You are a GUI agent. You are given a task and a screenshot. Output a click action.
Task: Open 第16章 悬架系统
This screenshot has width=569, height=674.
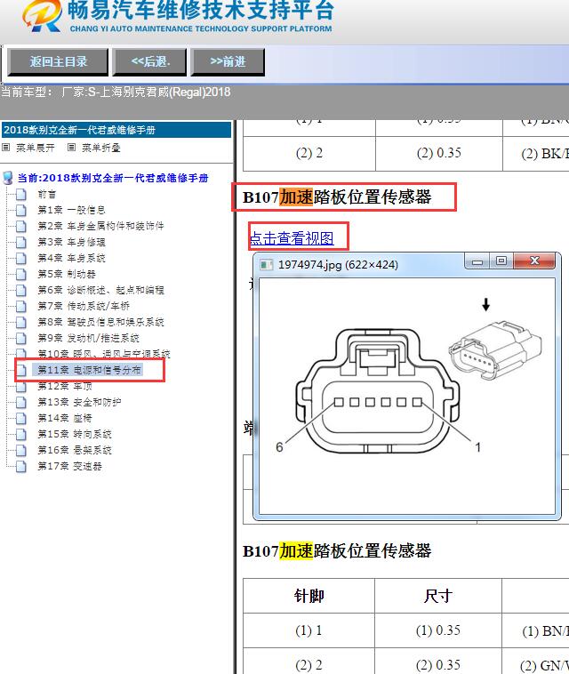(x=75, y=450)
